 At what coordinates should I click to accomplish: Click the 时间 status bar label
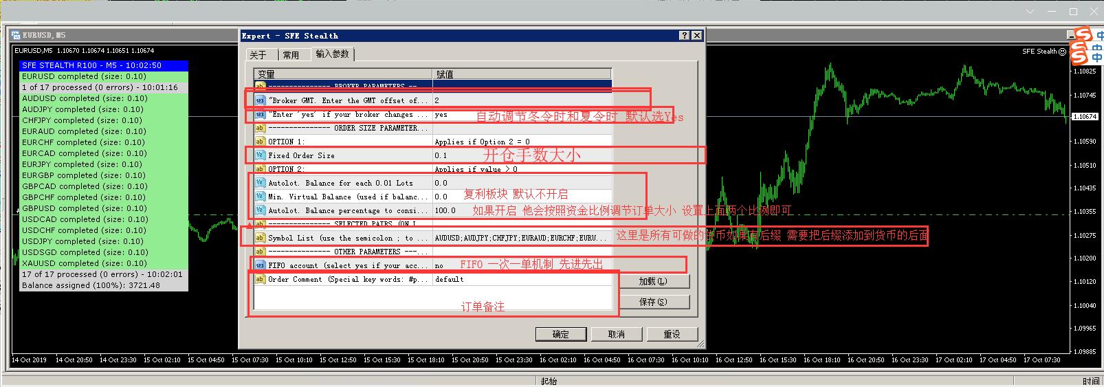pos(1090,381)
